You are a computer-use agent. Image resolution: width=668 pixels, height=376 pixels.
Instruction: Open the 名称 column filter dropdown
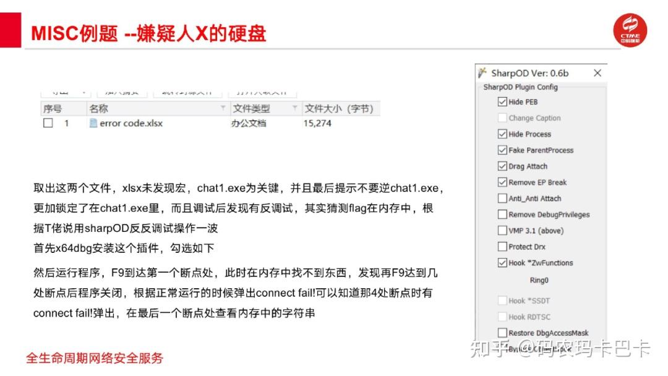[x=223, y=108]
